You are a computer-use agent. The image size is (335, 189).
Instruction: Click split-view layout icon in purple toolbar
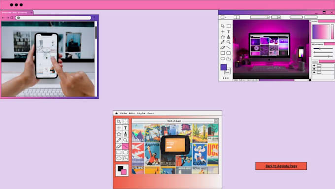237,17
